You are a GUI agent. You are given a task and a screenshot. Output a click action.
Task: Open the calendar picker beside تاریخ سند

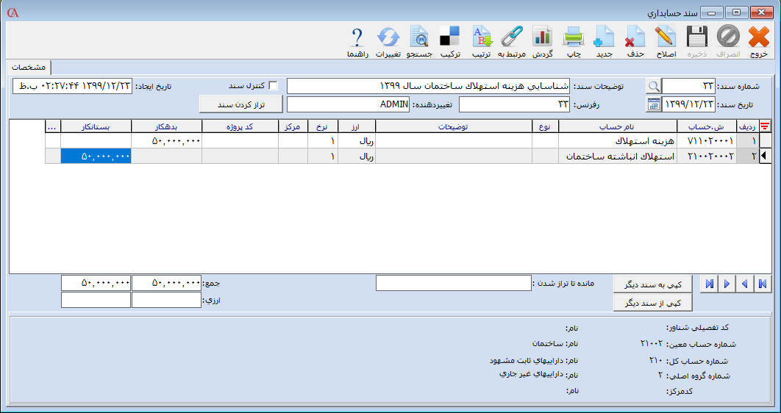(x=653, y=104)
